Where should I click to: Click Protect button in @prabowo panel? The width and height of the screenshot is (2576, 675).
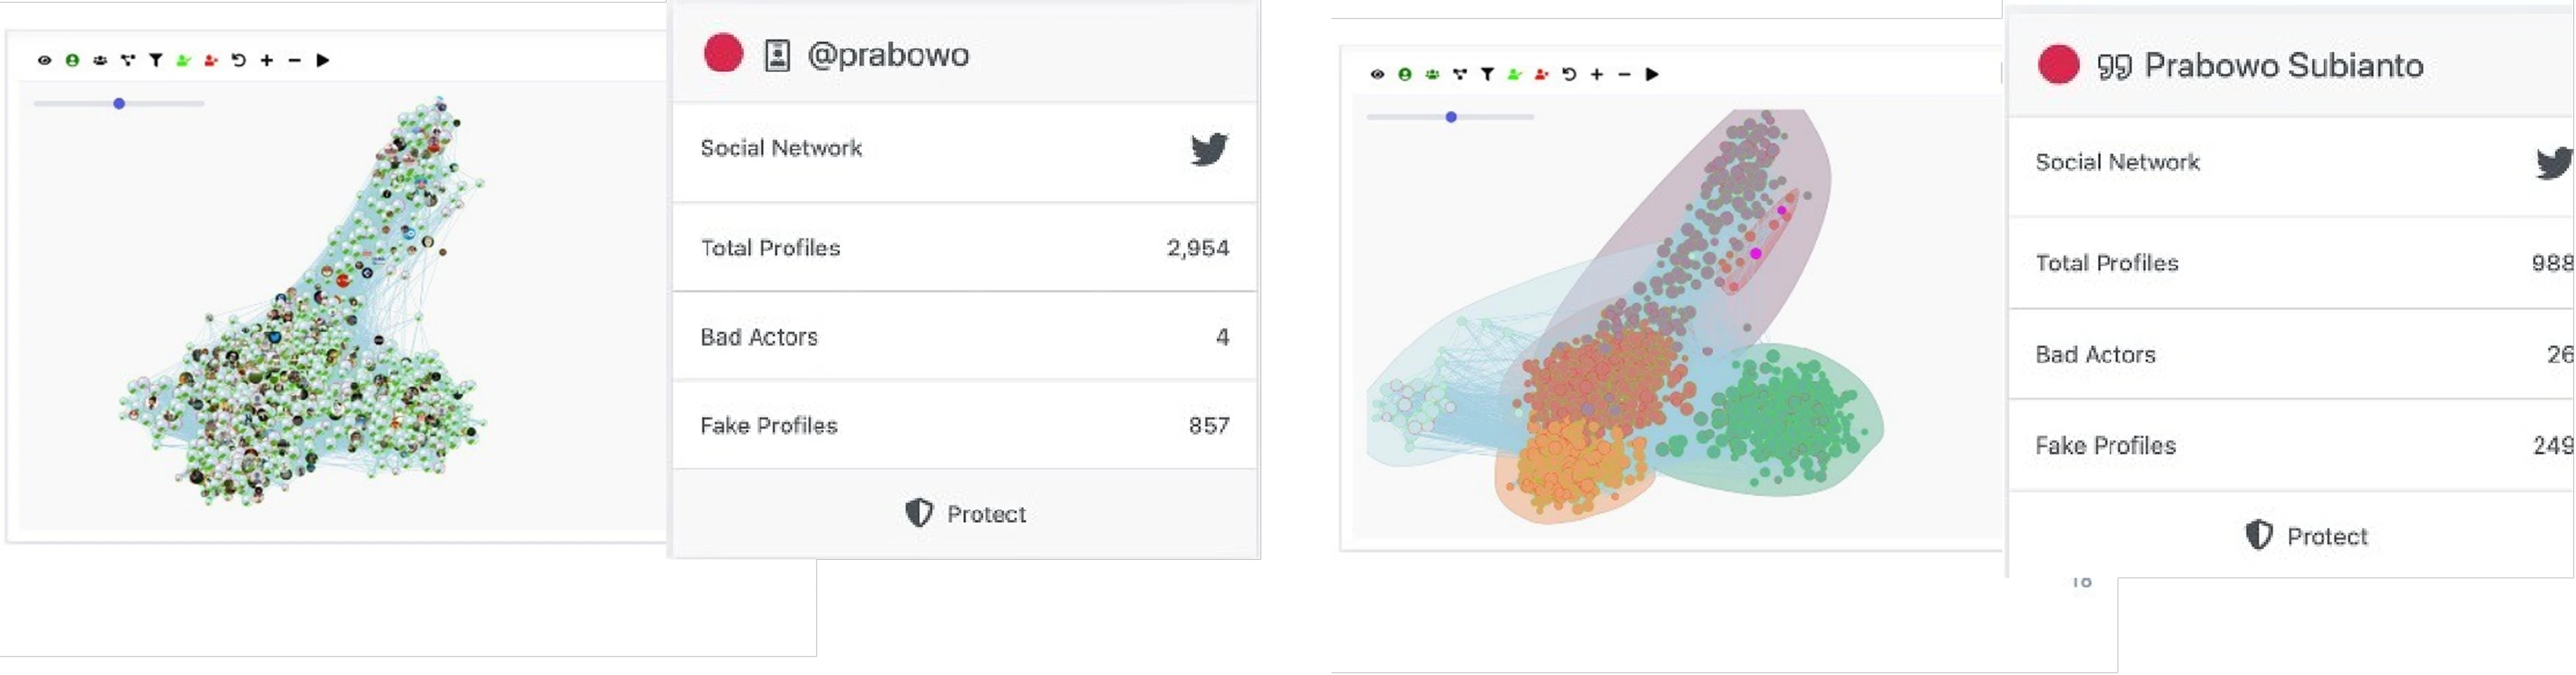click(x=965, y=513)
